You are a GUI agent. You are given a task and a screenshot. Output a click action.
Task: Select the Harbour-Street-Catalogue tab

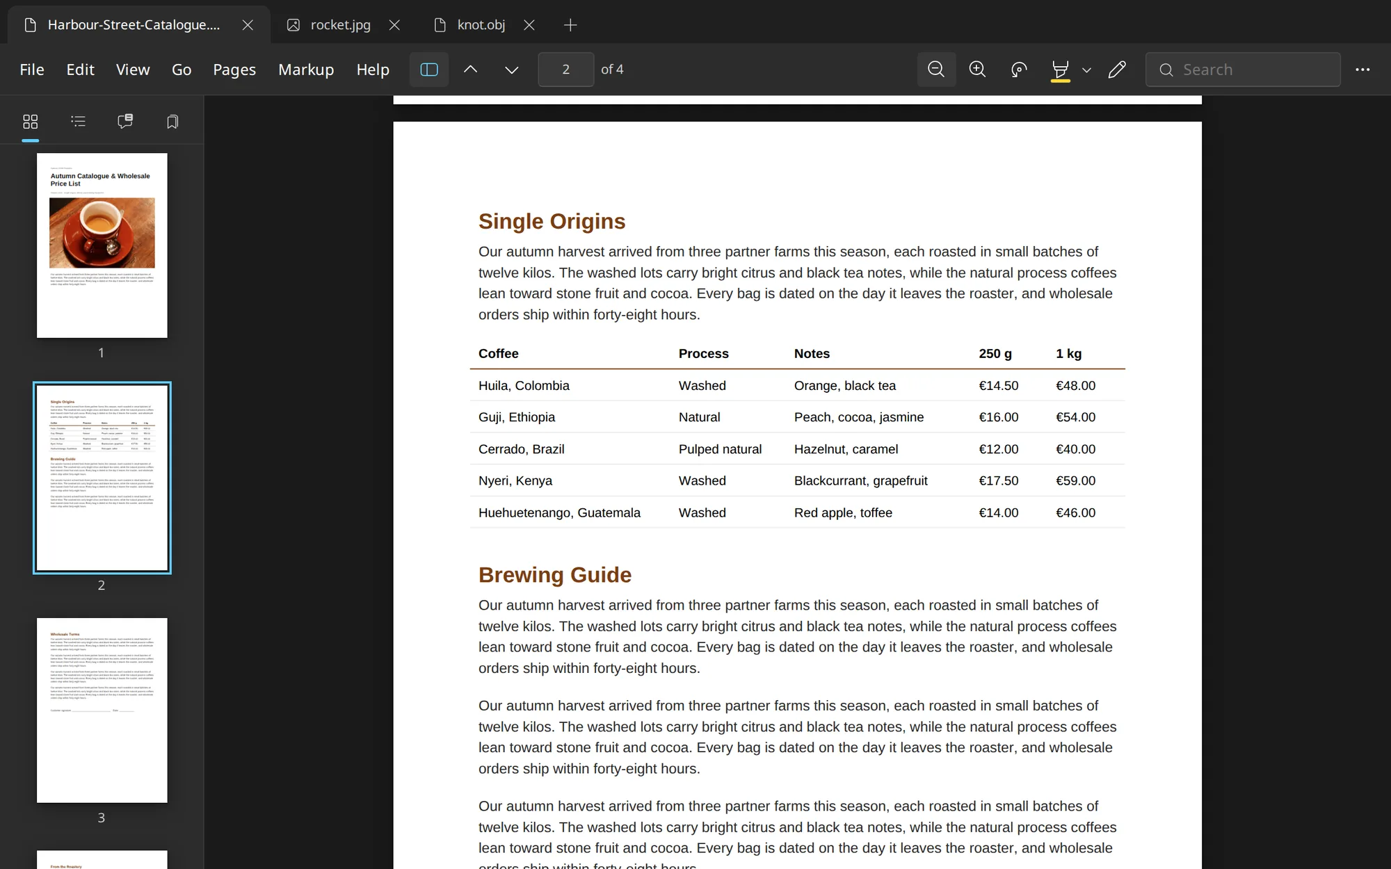tap(134, 25)
